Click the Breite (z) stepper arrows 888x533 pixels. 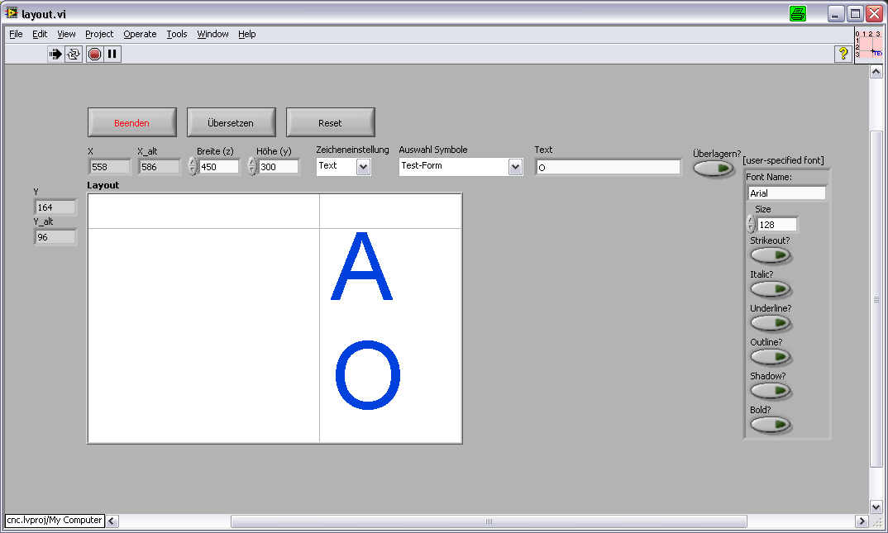(x=193, y=167)
